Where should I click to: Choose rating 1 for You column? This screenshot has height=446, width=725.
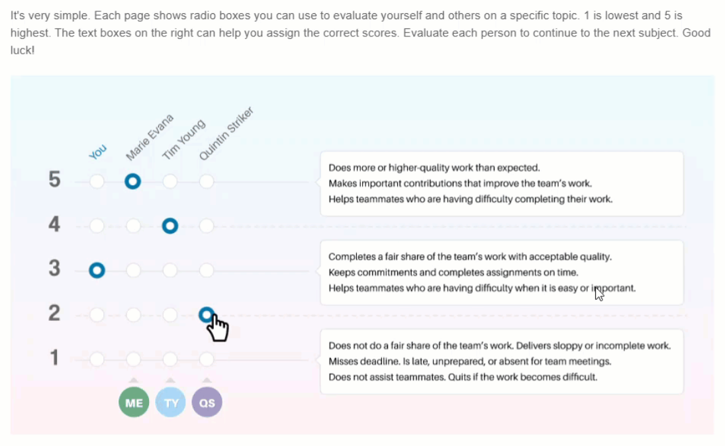(97, 359)
